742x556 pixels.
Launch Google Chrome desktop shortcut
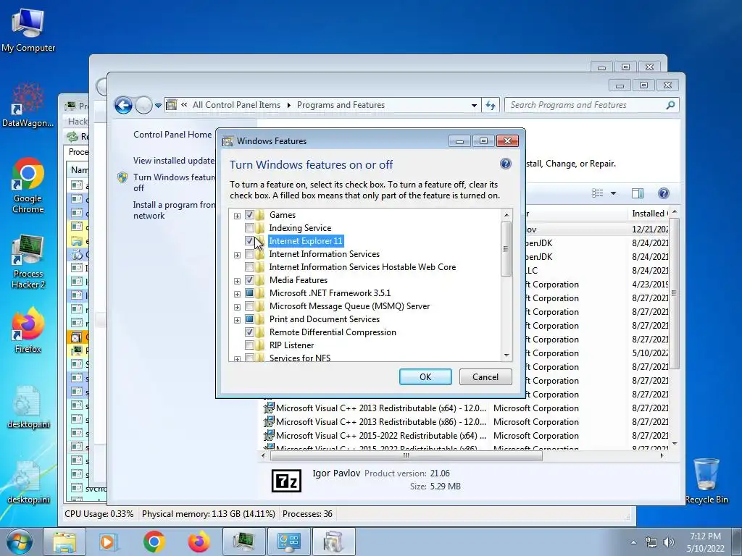28,185
